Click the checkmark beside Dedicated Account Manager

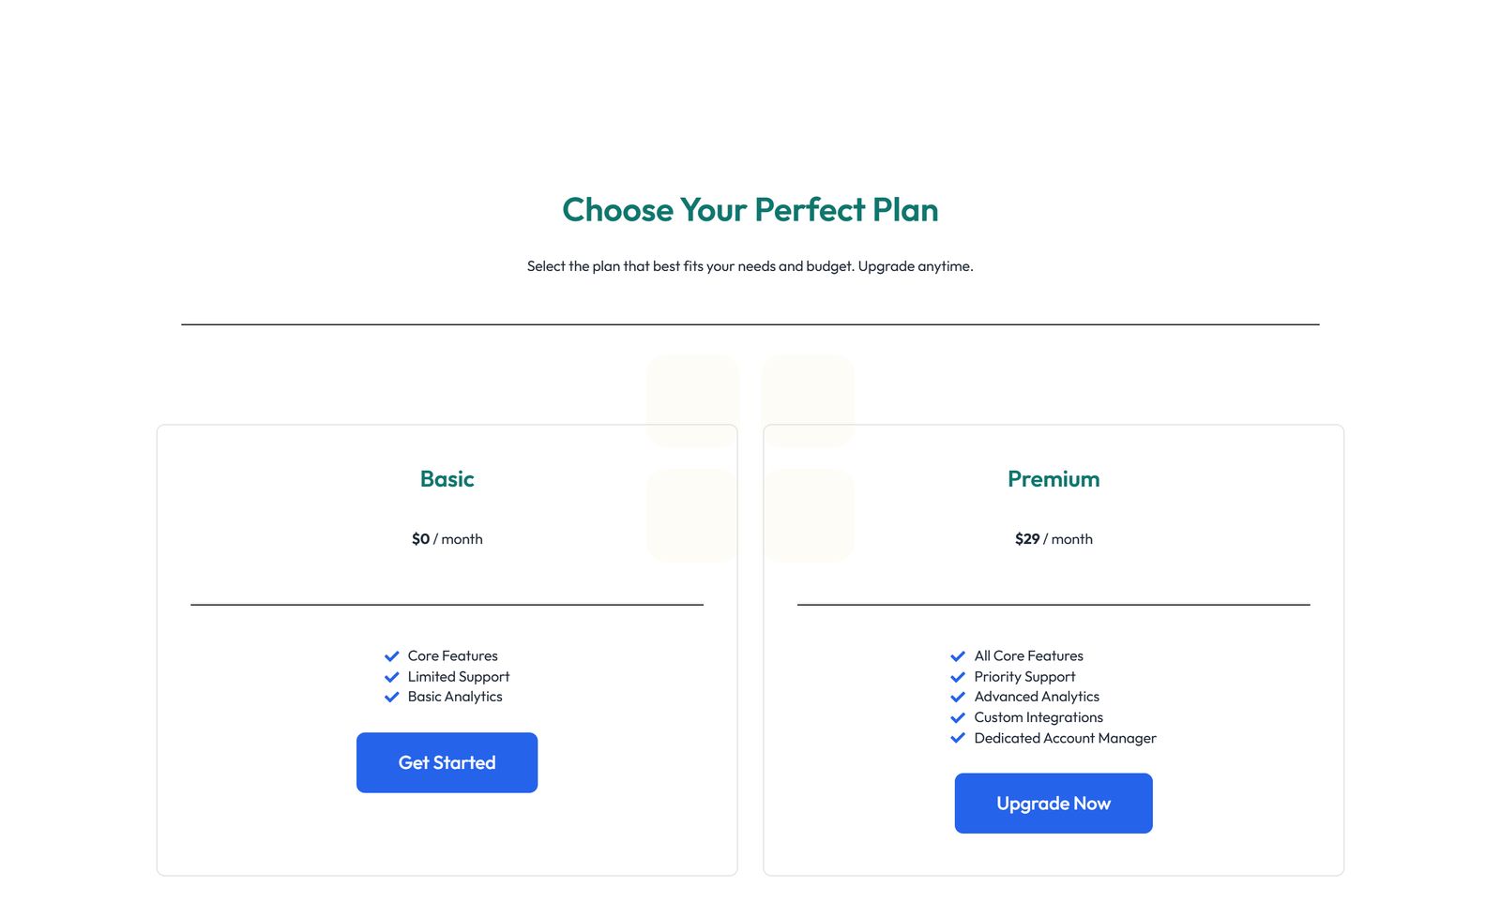(x=958, y=738)
